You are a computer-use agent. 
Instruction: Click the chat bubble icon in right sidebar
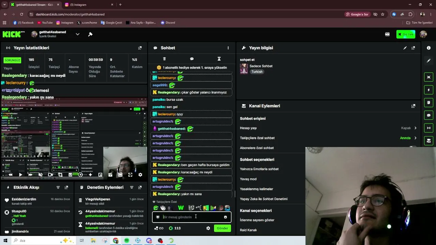[x=429, y=115]
